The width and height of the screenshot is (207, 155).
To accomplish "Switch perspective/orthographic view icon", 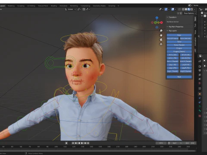I will pos(161,44).
